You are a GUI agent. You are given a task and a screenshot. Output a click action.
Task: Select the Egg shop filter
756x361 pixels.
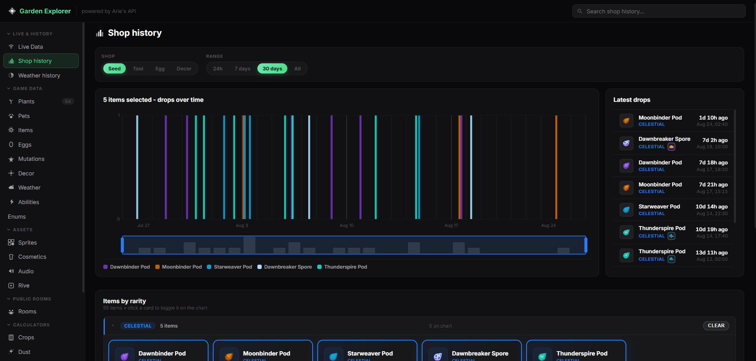(160, 68)
